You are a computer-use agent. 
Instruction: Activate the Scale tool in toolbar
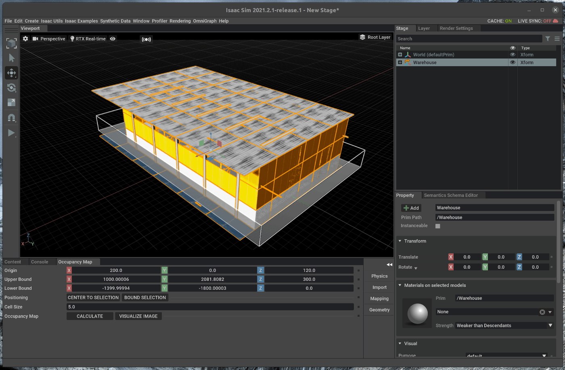click(11, 102)
